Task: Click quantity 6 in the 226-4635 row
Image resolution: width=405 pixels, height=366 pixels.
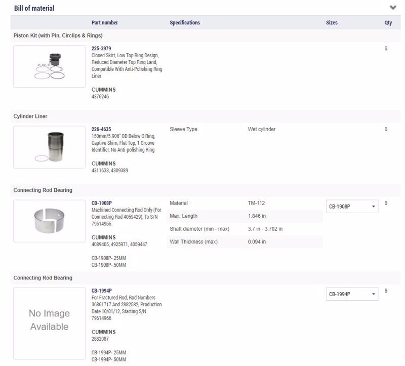Action: pyautogui.click(x=386, y=129)
